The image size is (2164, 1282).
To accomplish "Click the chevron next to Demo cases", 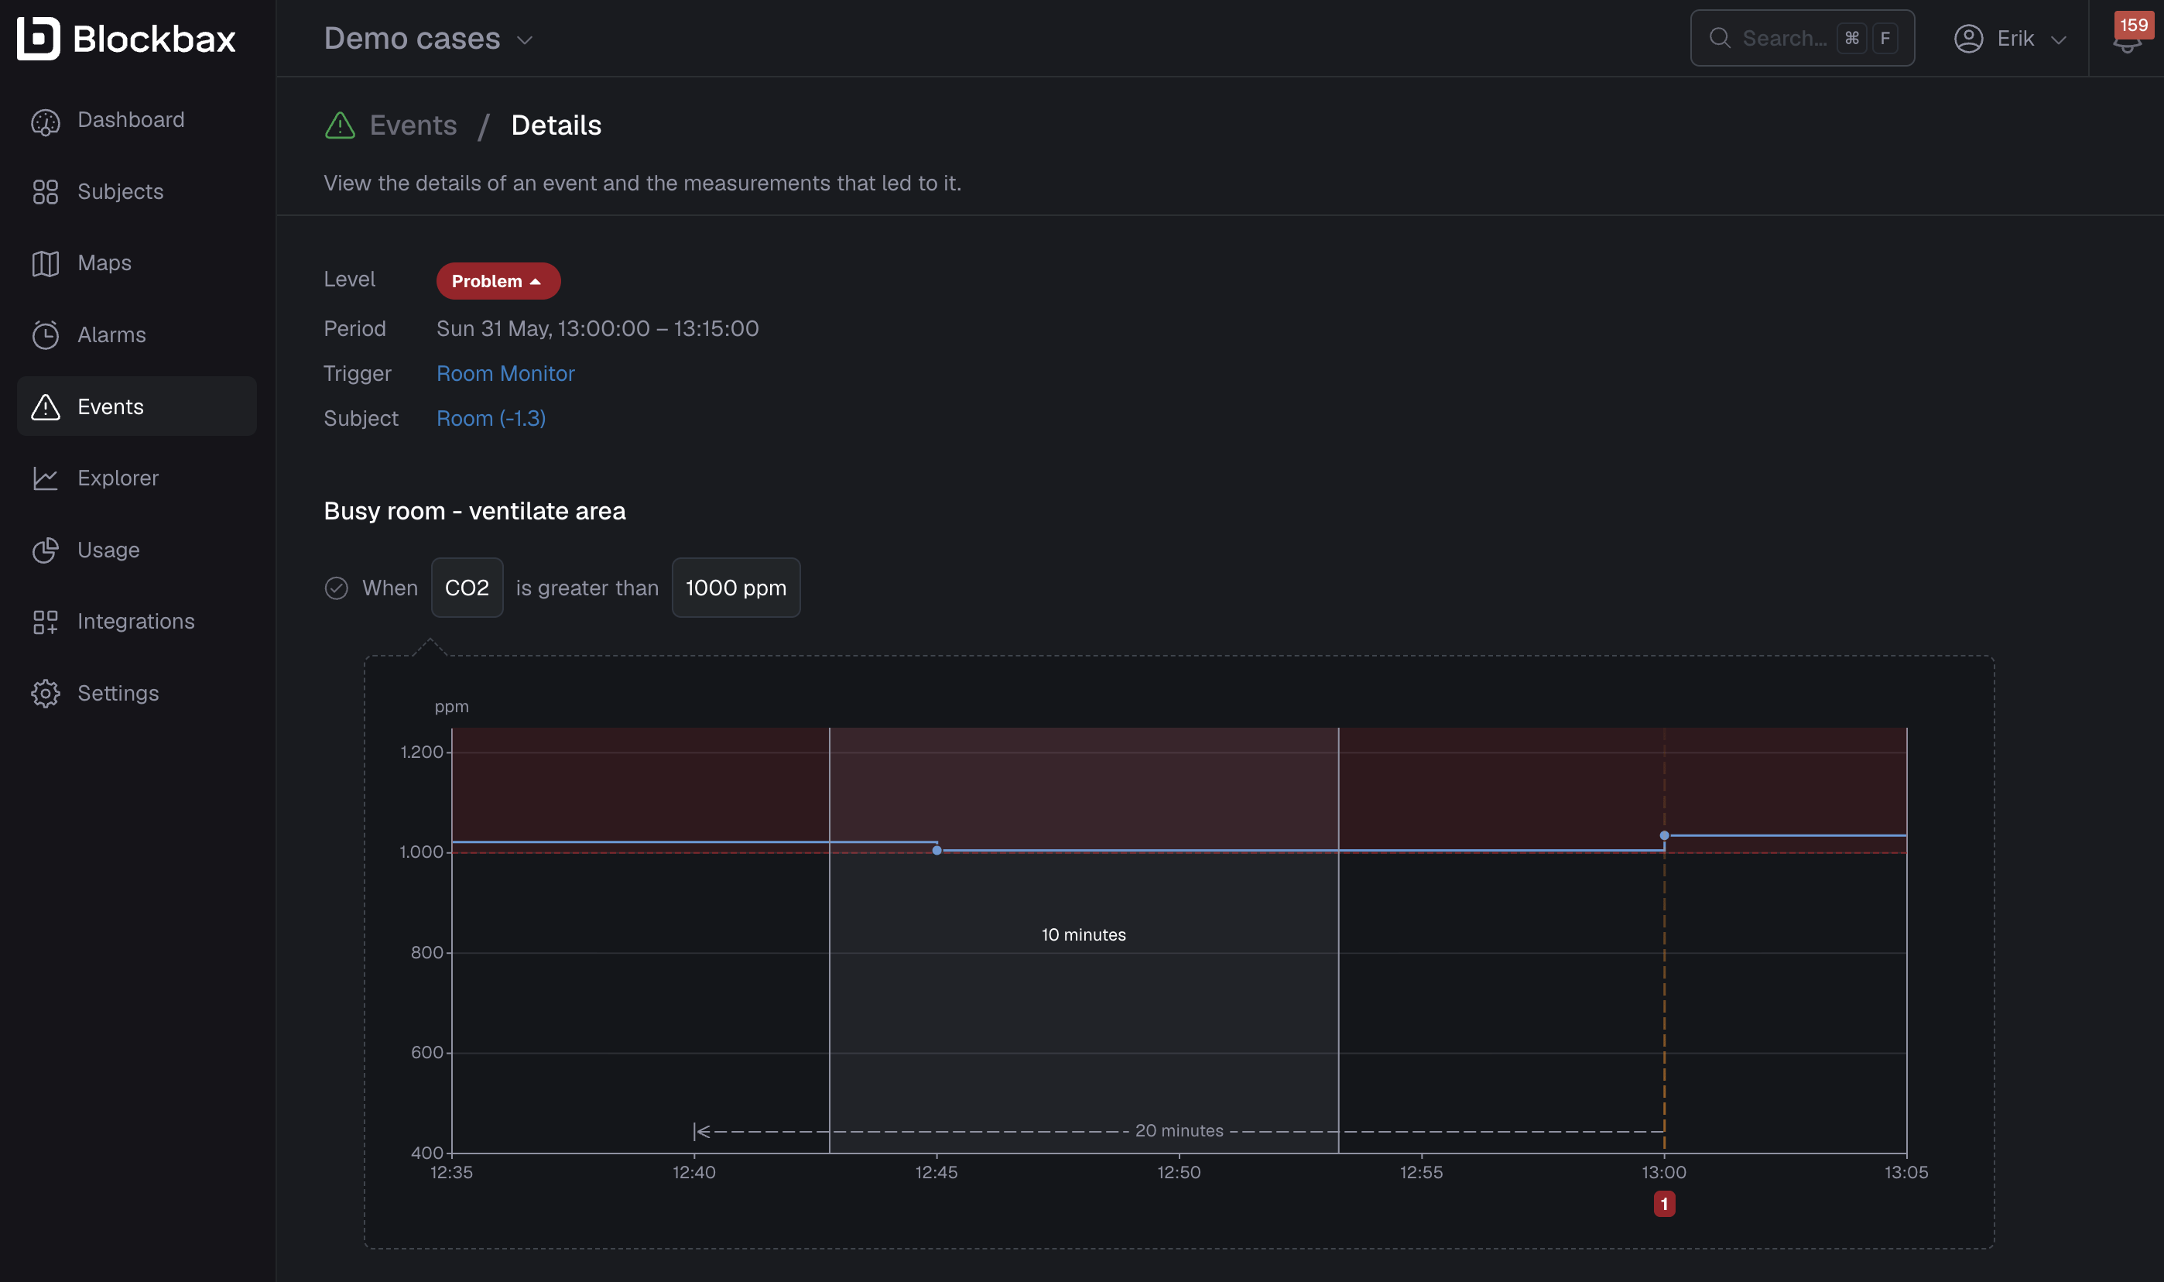I will click(x=525, y=40).
